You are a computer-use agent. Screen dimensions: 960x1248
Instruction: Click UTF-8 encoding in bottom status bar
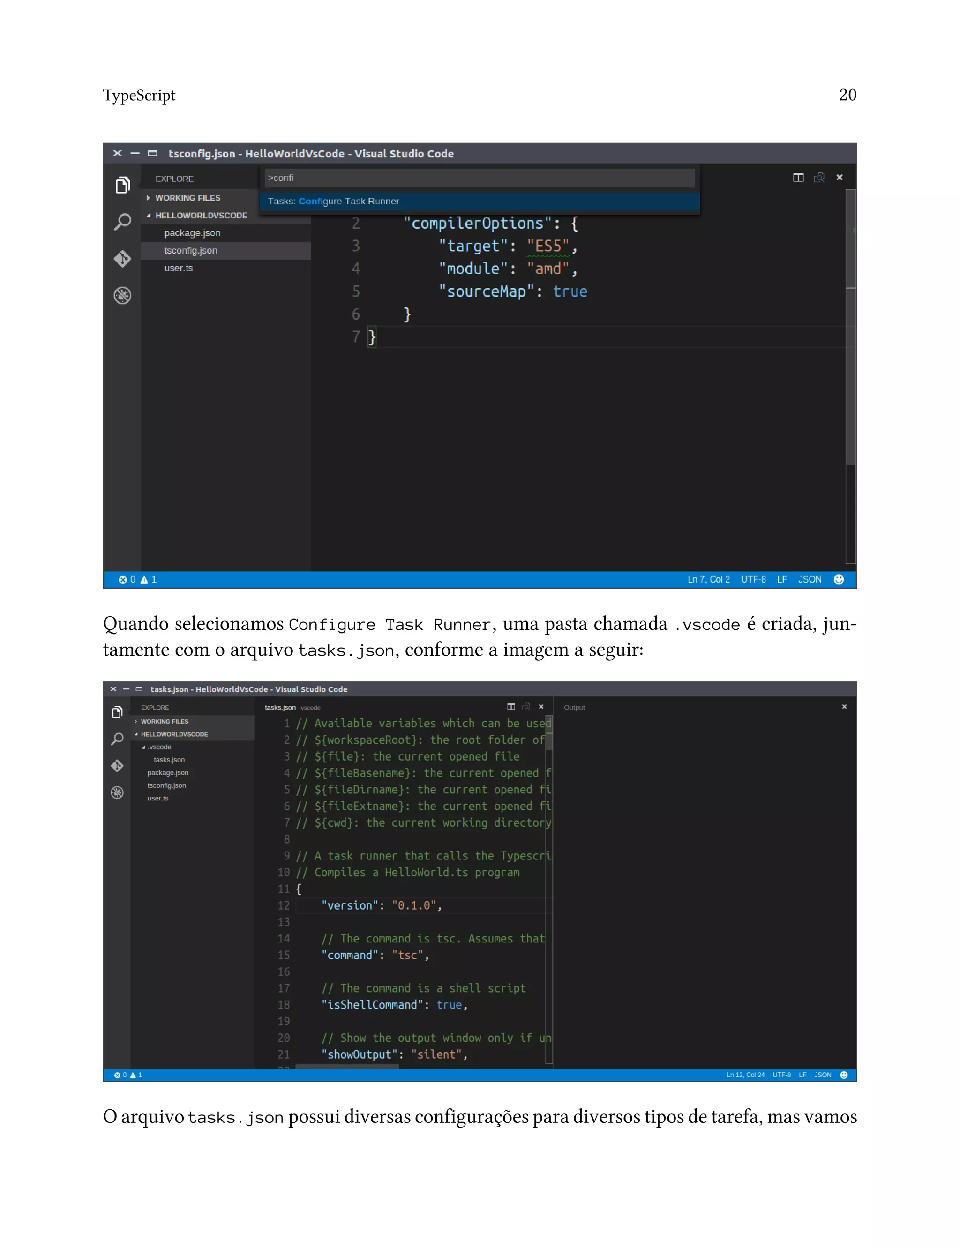click(x=782, y=1075)
